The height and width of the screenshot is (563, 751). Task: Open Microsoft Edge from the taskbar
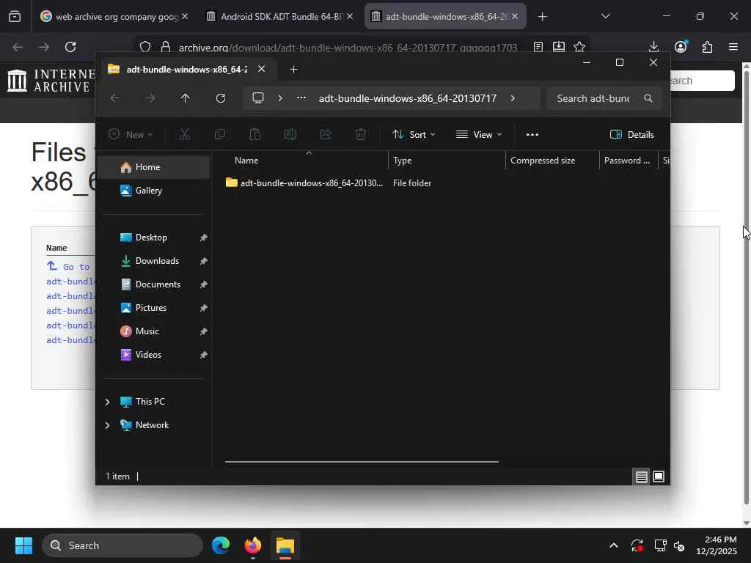221,545
